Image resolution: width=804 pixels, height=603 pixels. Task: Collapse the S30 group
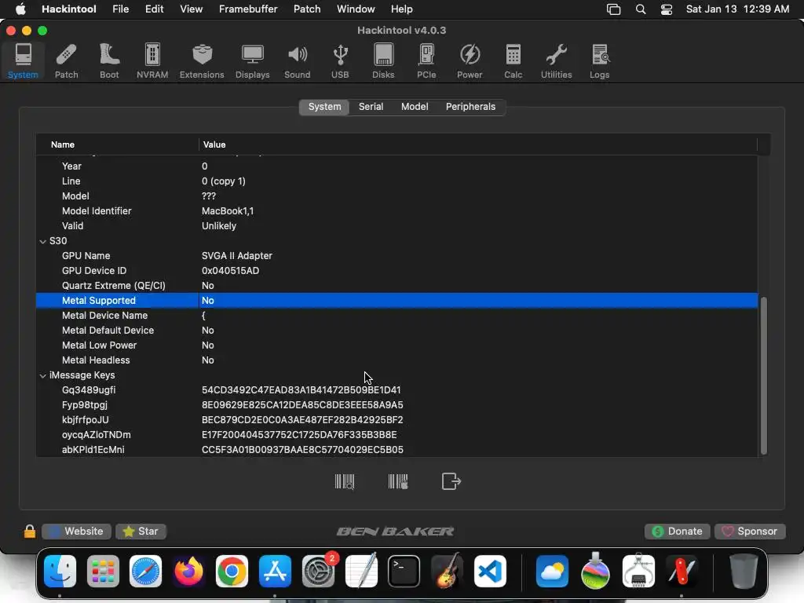[x=42, y=241]
